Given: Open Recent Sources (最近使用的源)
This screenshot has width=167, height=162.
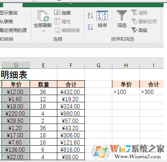Looking at the screenshot, I should click(13, 30).
